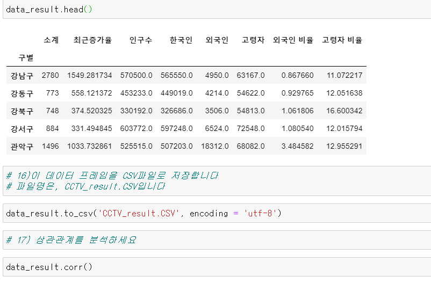This screenshot has height=284, width=431.
Task: Click the 한국인 value 449019.0
Action: pyautogui.click(x=177, y=93)
